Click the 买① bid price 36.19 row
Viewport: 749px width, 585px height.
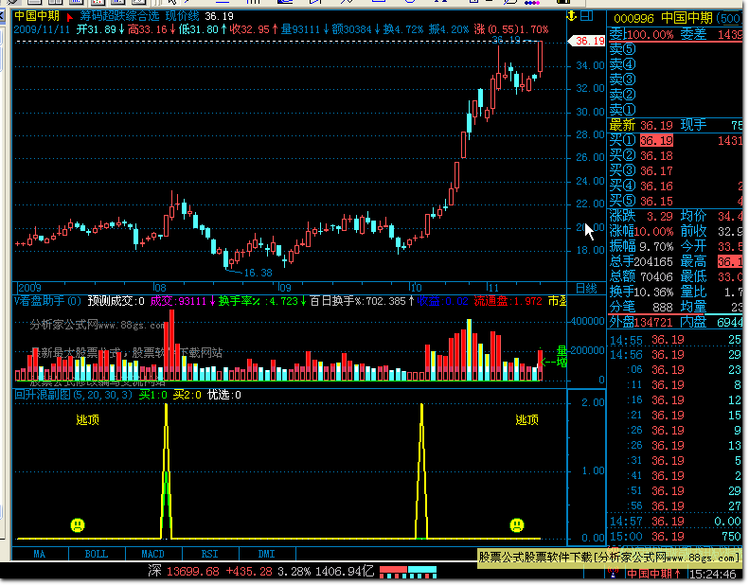655,140
